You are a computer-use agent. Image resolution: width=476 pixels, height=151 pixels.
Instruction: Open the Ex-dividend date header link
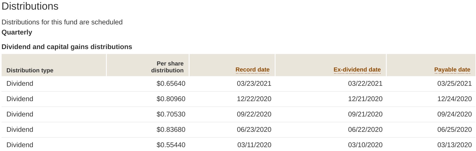pyautogui.click(x=357, y=70)
